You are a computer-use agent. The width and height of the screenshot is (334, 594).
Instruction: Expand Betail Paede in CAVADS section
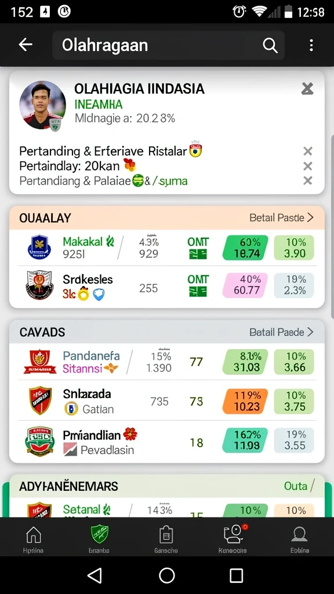point(281,332)
